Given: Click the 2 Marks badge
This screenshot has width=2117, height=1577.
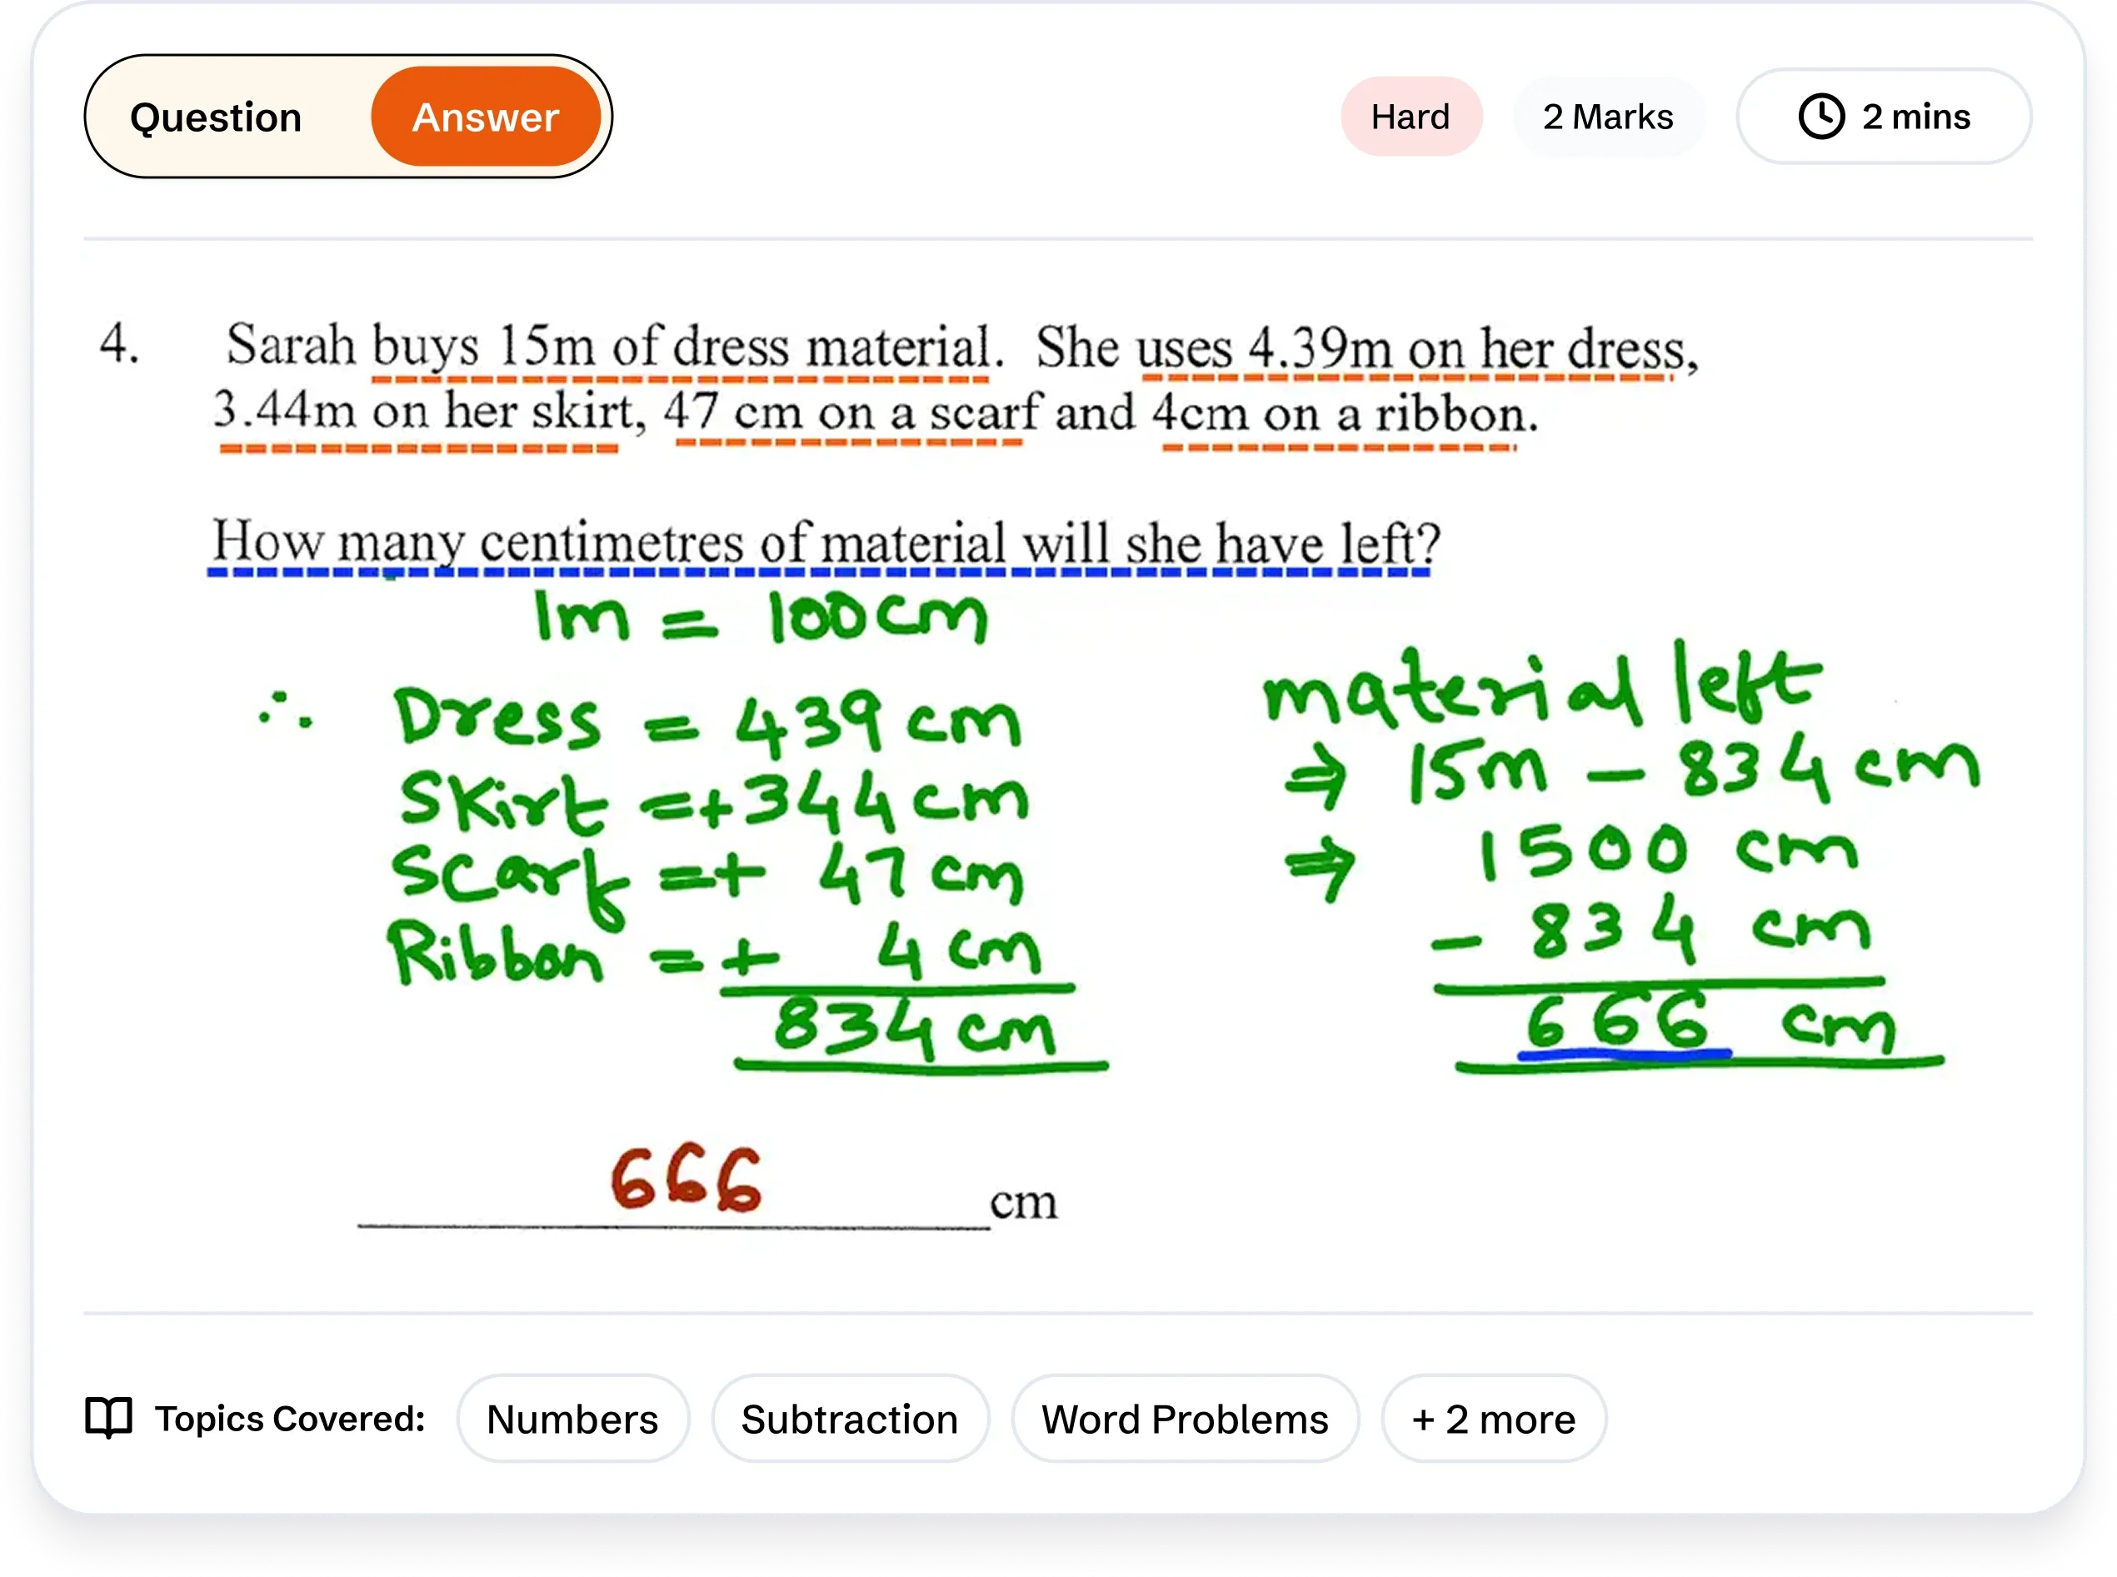Looking at the screenshot, I should (x=1607, y=117).
